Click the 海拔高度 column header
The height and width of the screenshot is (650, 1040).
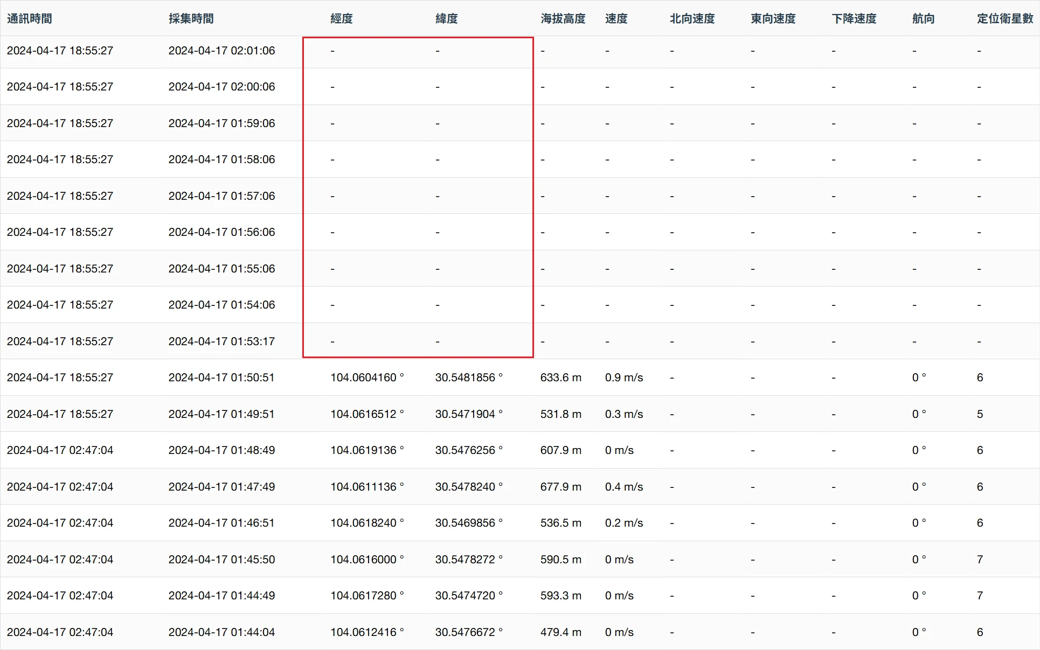(x=563, y=19)
